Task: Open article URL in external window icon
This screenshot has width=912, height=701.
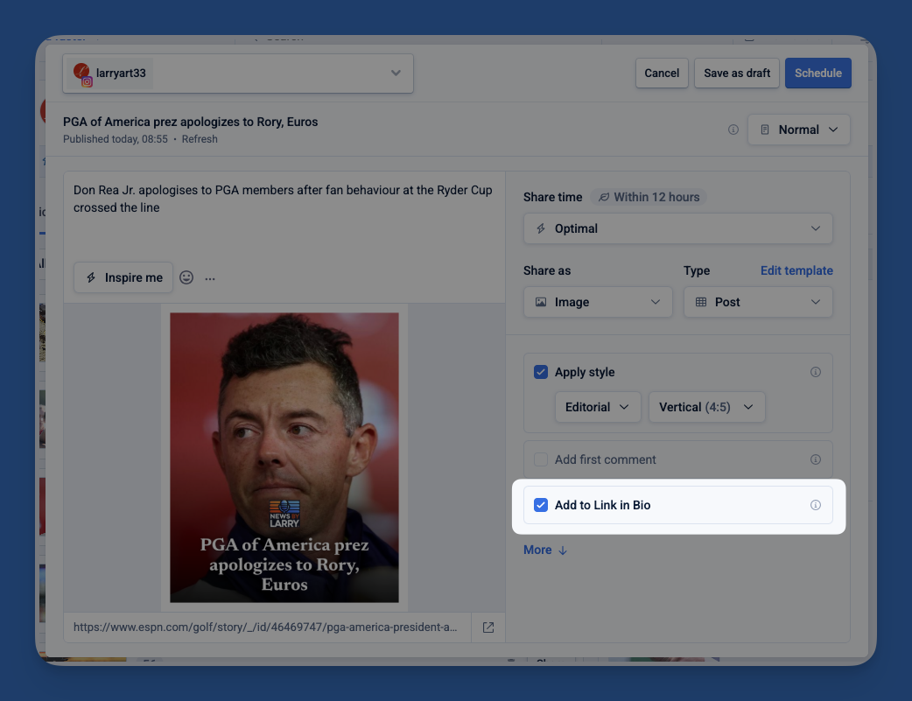Action: 488,627
